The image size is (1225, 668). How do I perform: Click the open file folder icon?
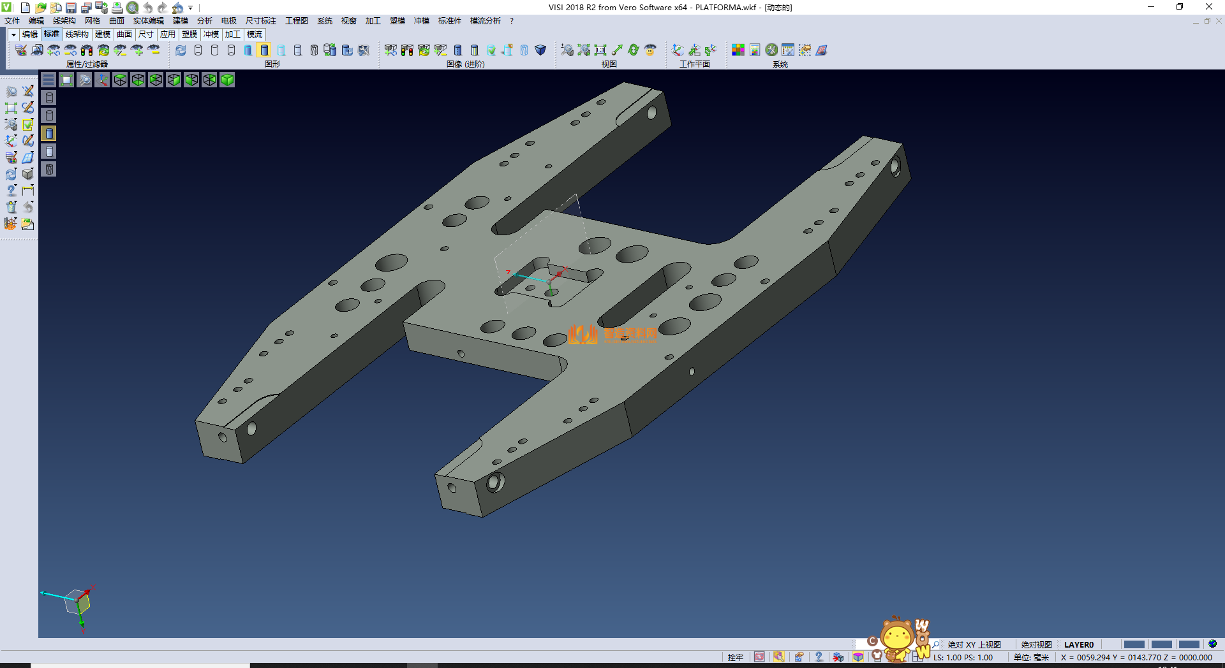point(40,8)
